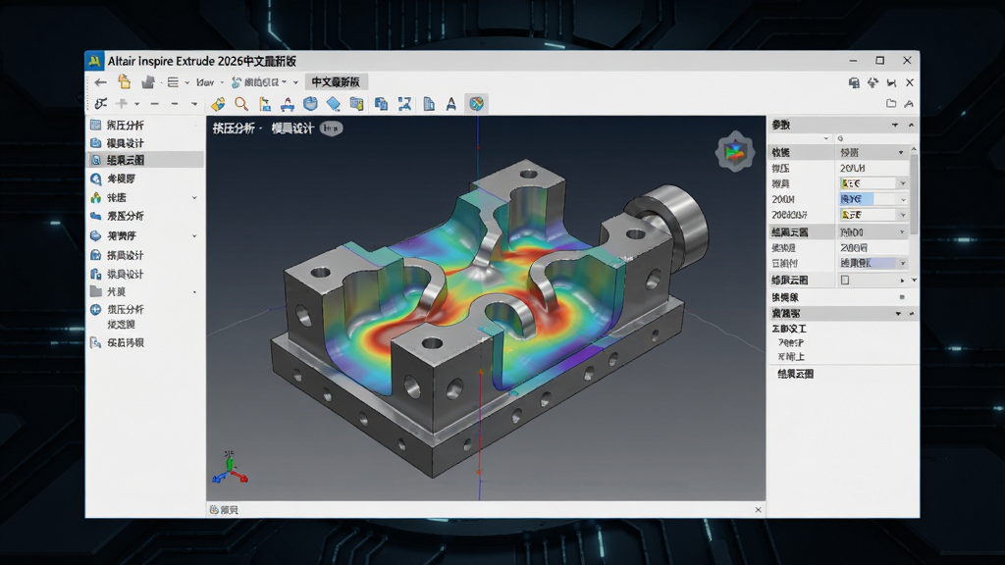Screen dimensions: 1005x565
Task: Click the blue and yellow box icon after the diamond
Action: pos(357,104)
